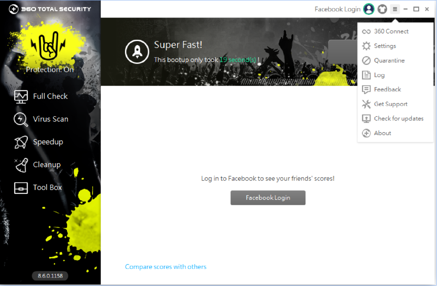Click the Get Support tools icon
This screenshot has height=286, width=437.
click(x=366, y=104)
